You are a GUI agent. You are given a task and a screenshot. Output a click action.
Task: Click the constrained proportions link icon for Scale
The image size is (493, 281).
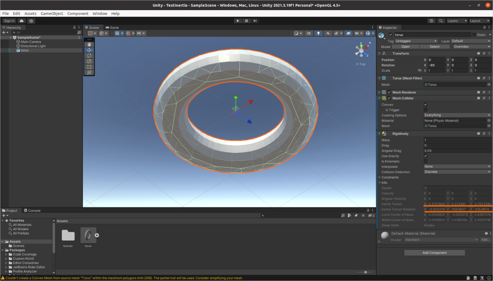pos(419,70)
